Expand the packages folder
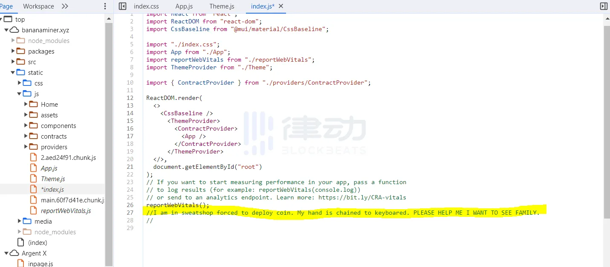The height and width of the screenshot is (267, 610). pos(13,51)
